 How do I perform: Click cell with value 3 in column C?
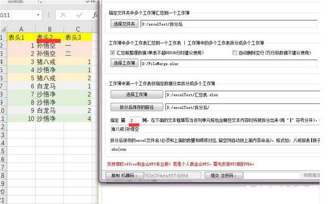coord(78,103)
